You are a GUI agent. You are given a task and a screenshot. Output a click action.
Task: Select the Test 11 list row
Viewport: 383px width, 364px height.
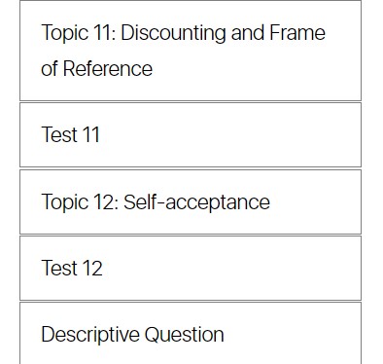pos(191,135)
